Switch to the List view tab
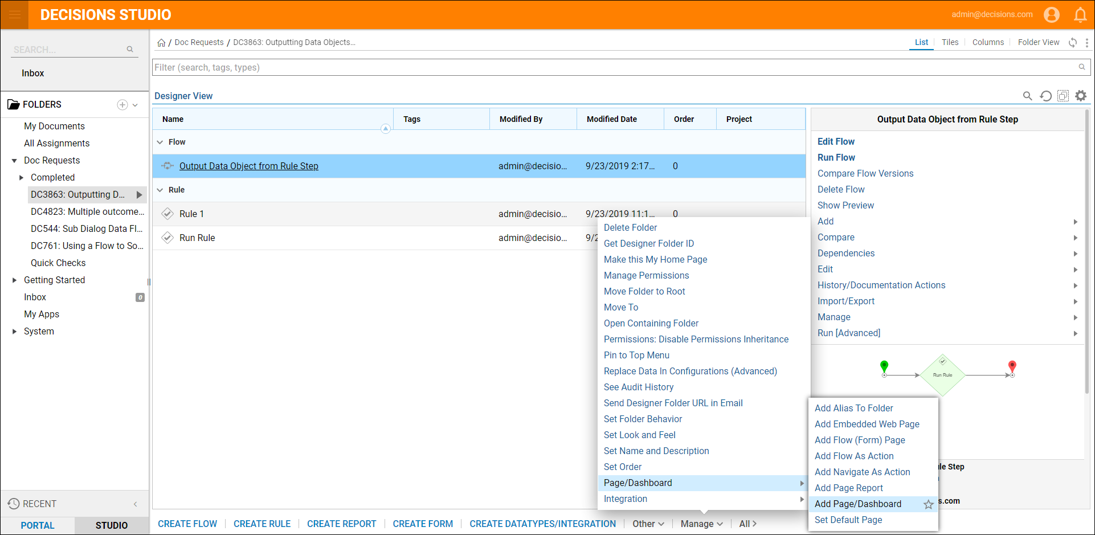The width and height of the screenshot is (1095, 535). tap(921, 42)
